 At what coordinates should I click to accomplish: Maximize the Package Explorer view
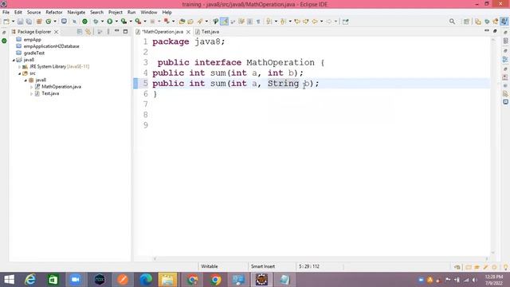[126, 31]
